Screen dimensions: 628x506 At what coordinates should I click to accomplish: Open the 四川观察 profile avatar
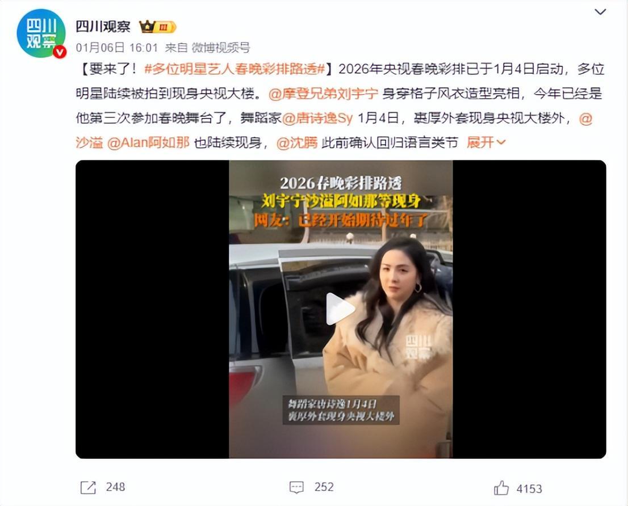pyautogui.click(x=41, y=34)
